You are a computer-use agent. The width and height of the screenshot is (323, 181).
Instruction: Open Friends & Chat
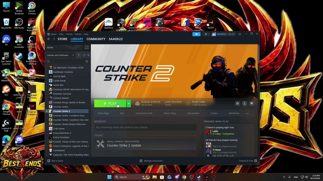248,161
